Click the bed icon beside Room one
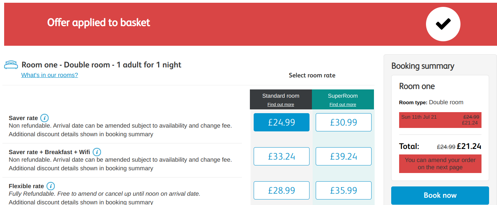The image size is (497, 205). pos(11,65)
